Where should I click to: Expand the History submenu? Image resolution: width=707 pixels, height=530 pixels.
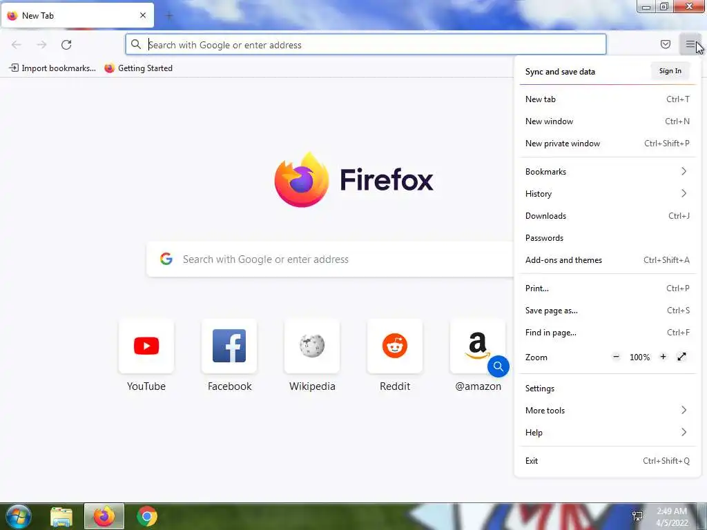pos(608,194)
